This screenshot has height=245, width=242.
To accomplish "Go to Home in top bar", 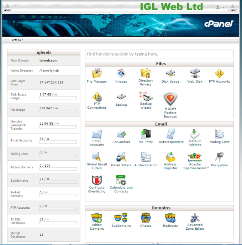I will [7, 8].
